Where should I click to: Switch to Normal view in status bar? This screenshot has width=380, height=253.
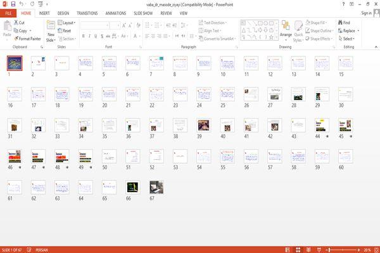pyautogui.click(x=288, y=250)
